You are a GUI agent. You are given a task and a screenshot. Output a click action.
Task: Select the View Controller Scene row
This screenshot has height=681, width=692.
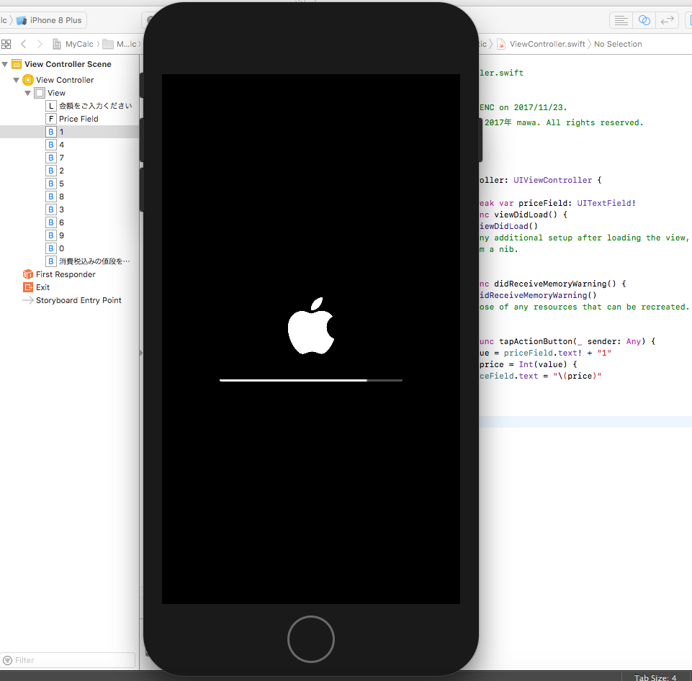click(x=69, y=64)
